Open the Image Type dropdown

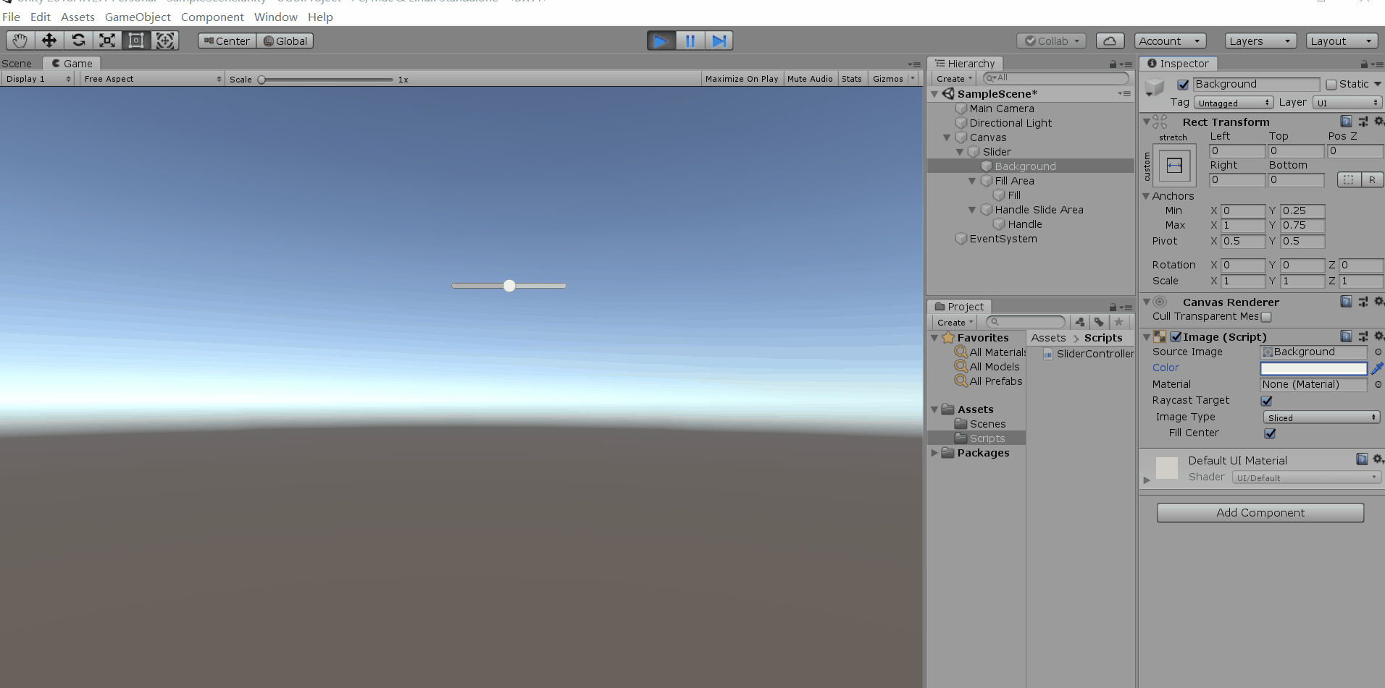pos(1321,417)
